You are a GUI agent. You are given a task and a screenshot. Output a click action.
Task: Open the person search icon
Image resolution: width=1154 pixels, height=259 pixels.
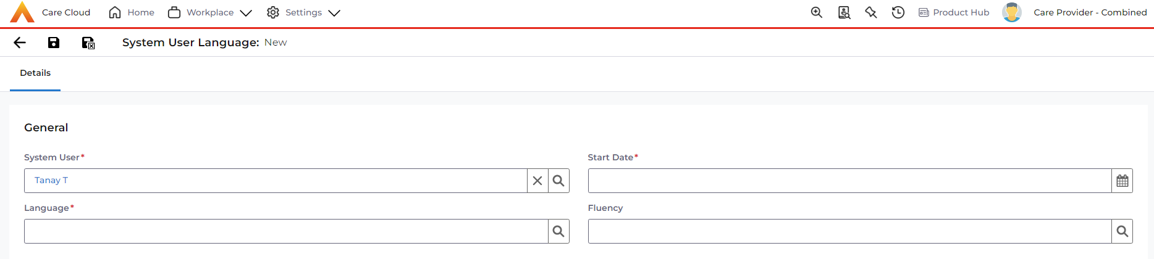tap(844, 12)
